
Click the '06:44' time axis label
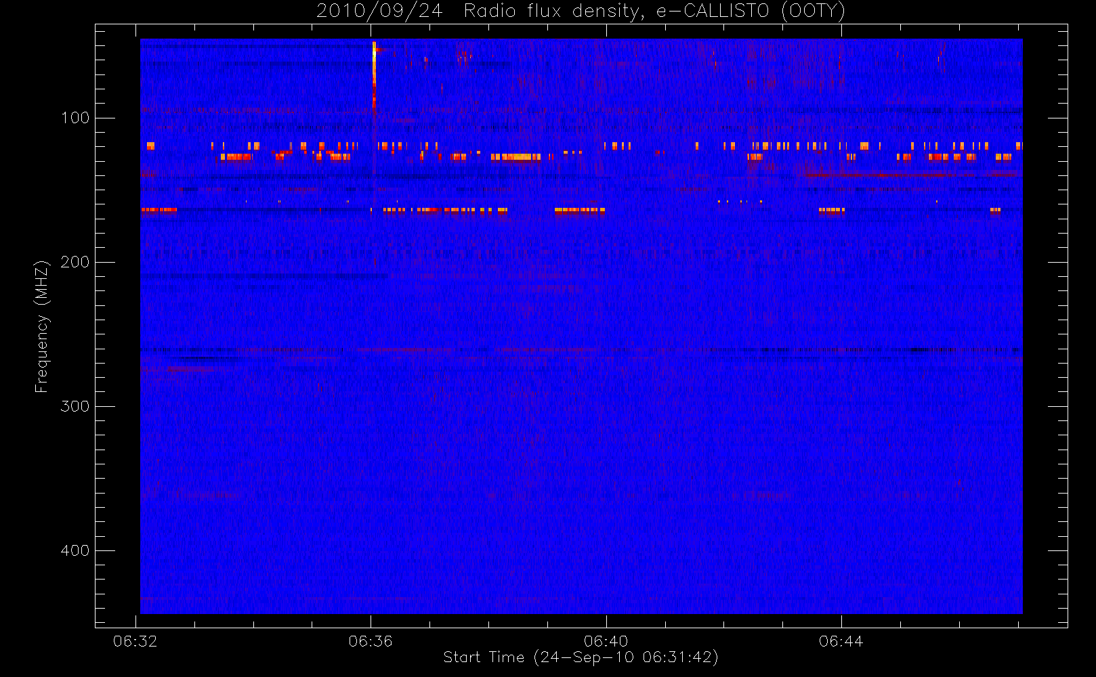841,641
